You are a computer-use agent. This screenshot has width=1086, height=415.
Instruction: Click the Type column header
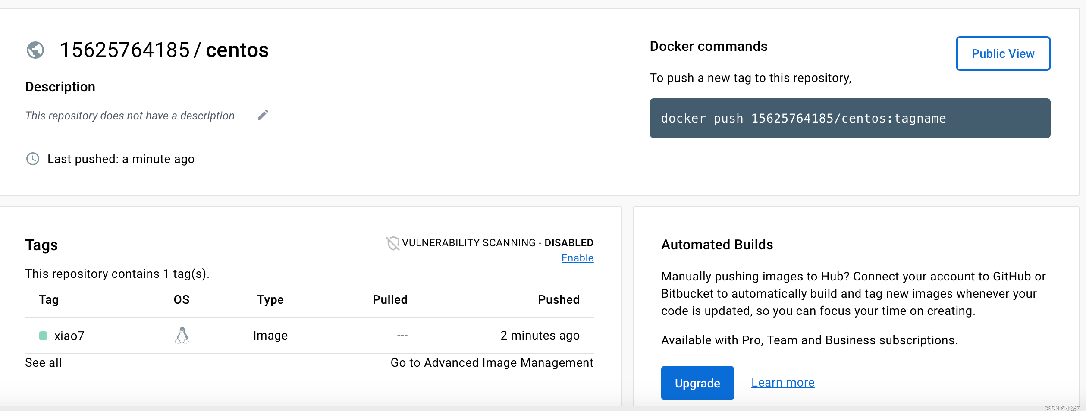coord(270,300)
